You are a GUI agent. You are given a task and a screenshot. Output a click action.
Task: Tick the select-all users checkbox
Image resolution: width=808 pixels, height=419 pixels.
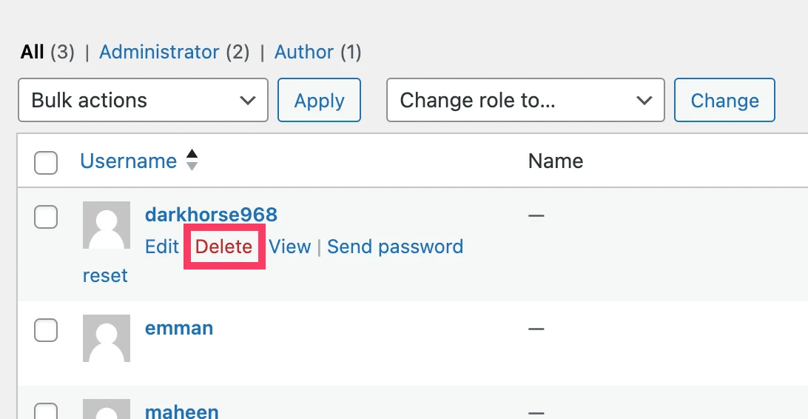tap(46, 162)
